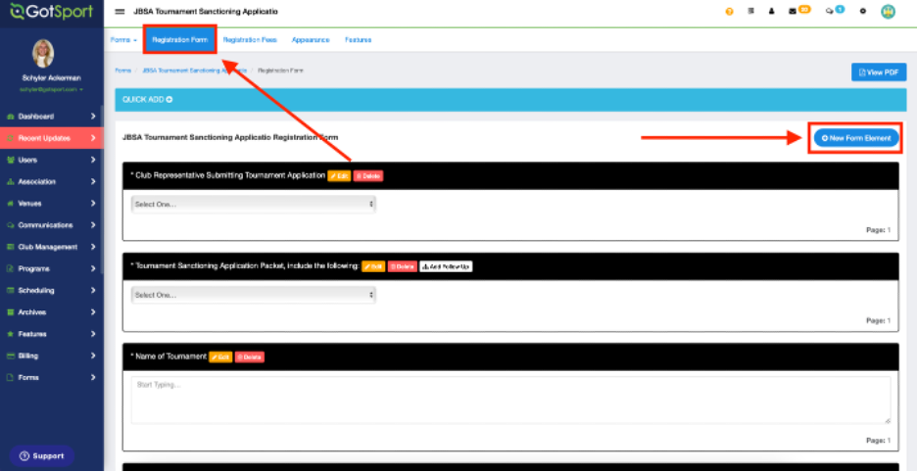Expand the Venues chevron arrow
This screenshot has width=917, height=472.
(93, 204)
